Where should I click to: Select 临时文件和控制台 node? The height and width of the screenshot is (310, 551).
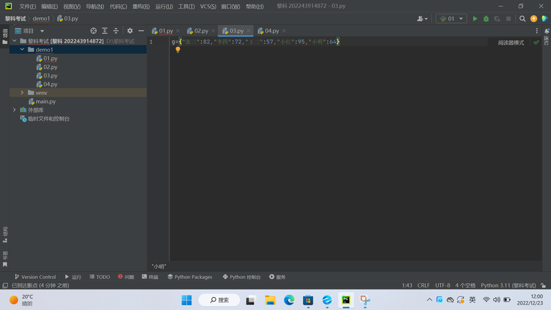click(45, 118)
